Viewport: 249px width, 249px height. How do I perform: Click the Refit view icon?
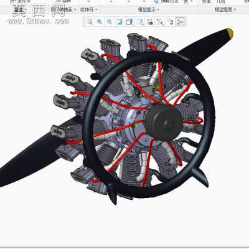tap(90, 22)
